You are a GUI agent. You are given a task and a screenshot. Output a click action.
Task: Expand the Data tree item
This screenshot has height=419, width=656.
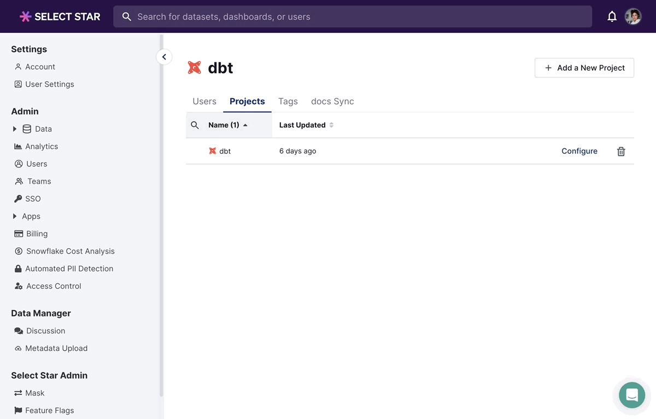click(15, 129)
